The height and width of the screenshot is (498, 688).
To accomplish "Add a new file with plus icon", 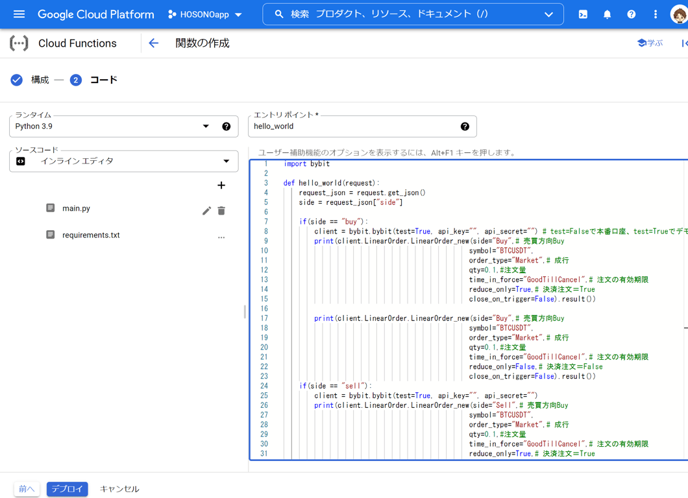I will point(221,185).
